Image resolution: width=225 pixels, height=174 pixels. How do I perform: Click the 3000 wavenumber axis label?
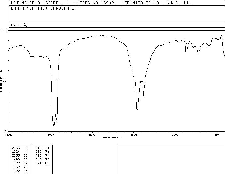(x=51, y=135)
